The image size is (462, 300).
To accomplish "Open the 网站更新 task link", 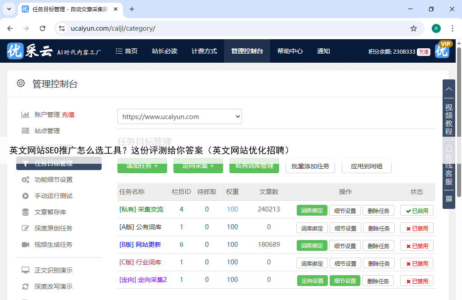I will tap(140, 245).
